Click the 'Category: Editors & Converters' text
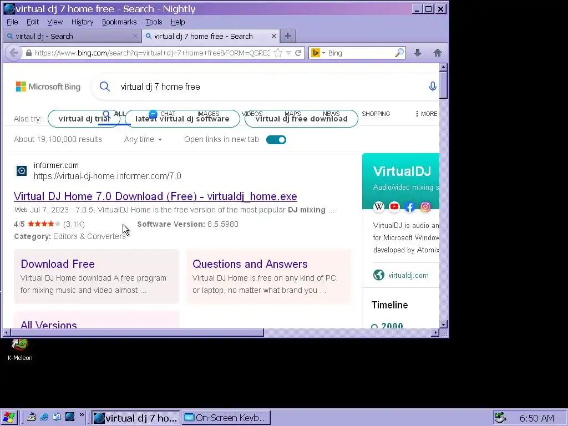 click(x=70, y=236)
